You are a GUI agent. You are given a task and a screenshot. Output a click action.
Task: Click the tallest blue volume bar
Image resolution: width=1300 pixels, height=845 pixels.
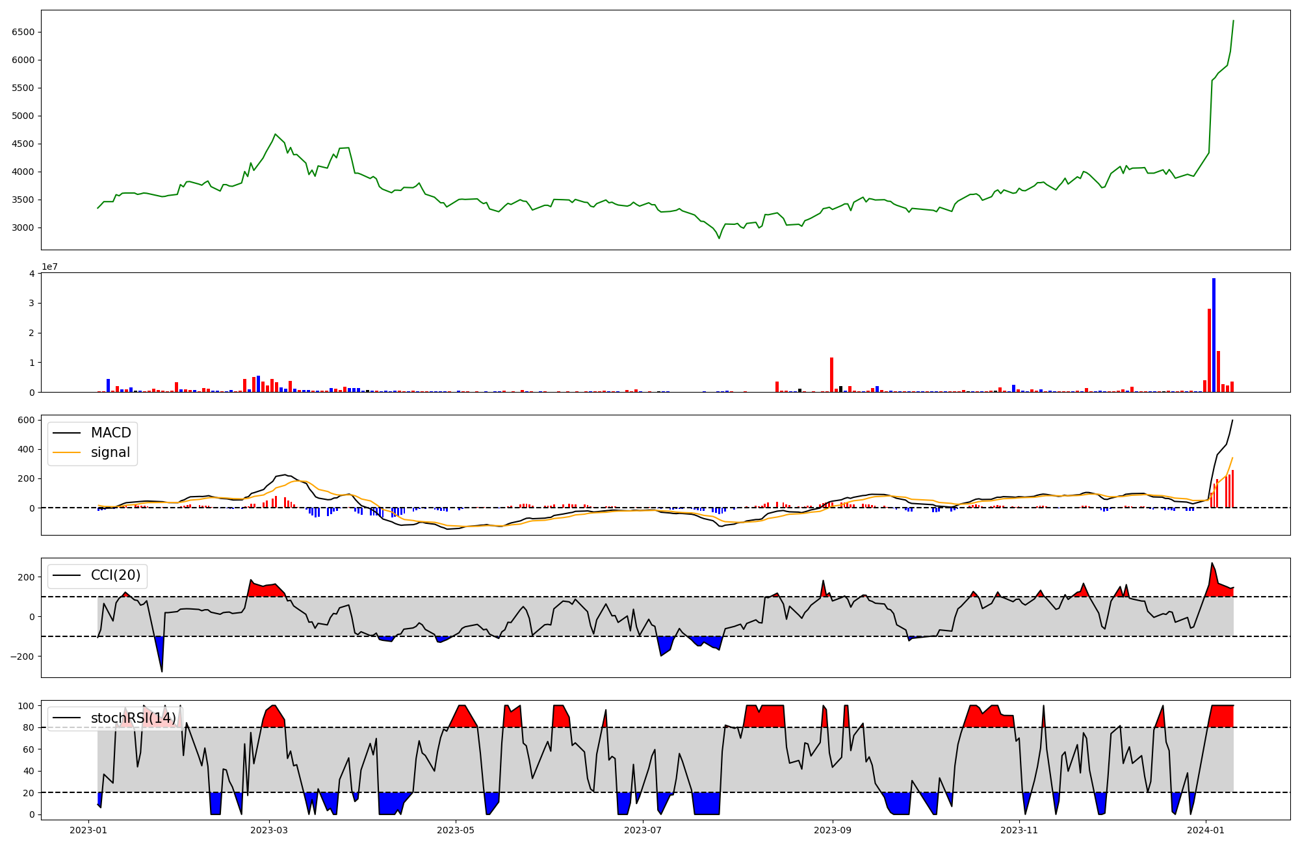(1214, 335)
